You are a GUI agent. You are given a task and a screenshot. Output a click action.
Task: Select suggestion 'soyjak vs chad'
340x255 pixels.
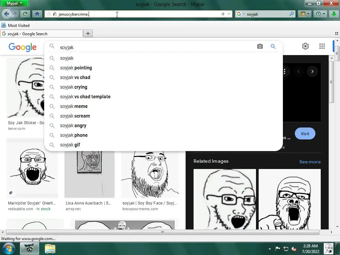click(x=163, y=77)
